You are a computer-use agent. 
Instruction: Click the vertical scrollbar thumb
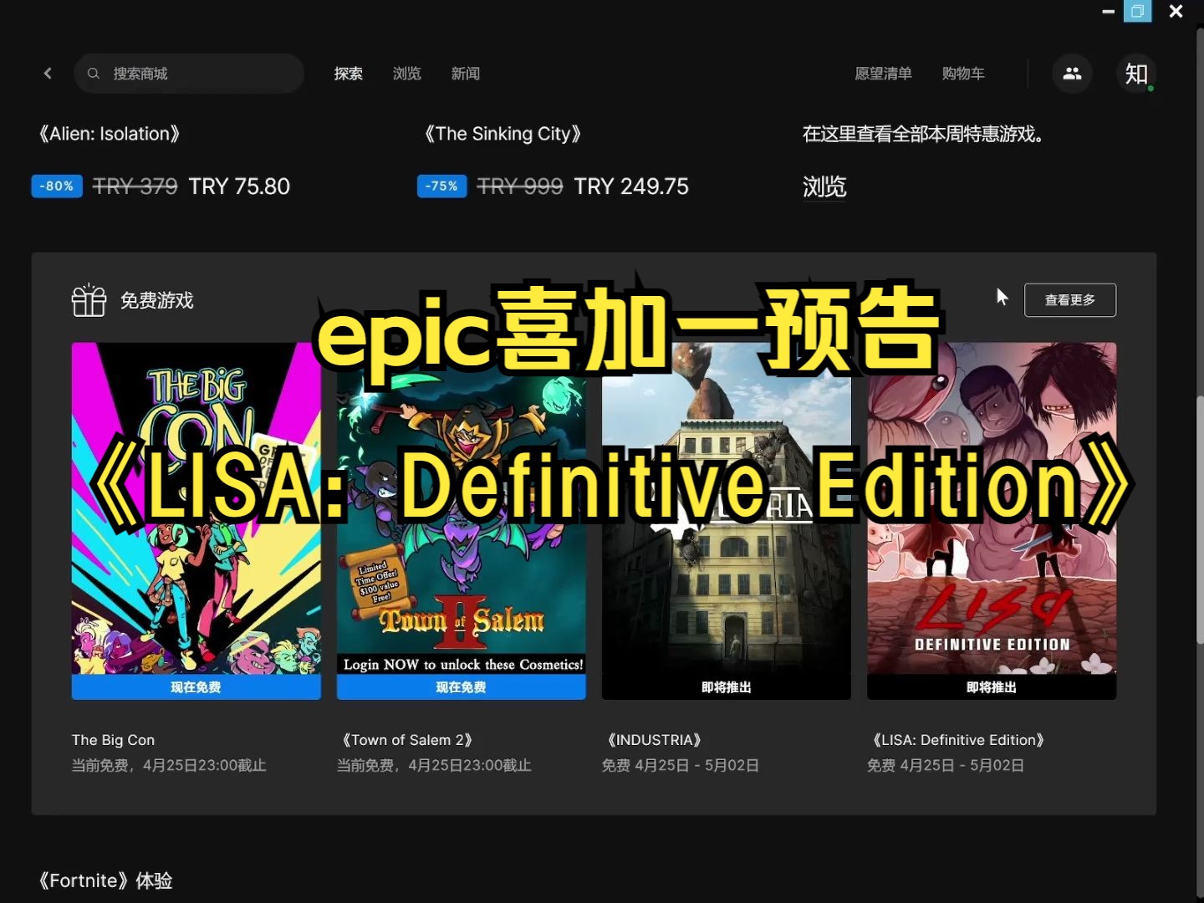(x=1200, y=518)
